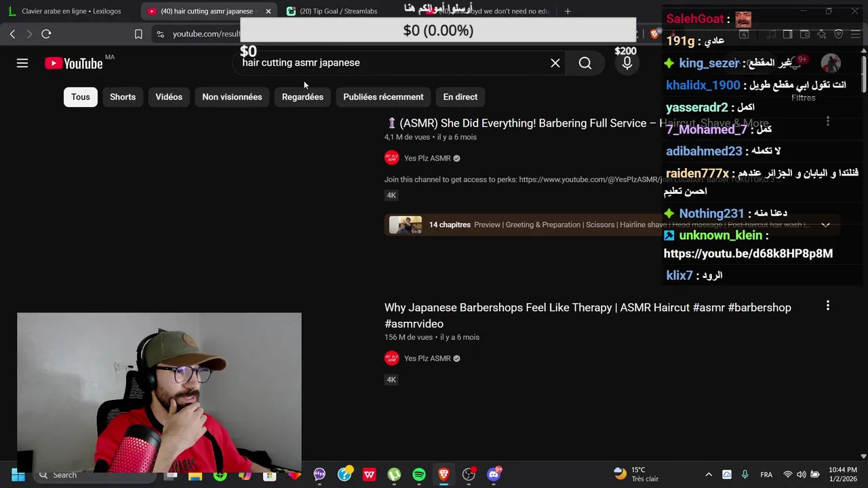868x488 pixels.
Task: Open Yes Plz ASMR avatar on second video
Action: pyautogui.click(x=392, y=358)
